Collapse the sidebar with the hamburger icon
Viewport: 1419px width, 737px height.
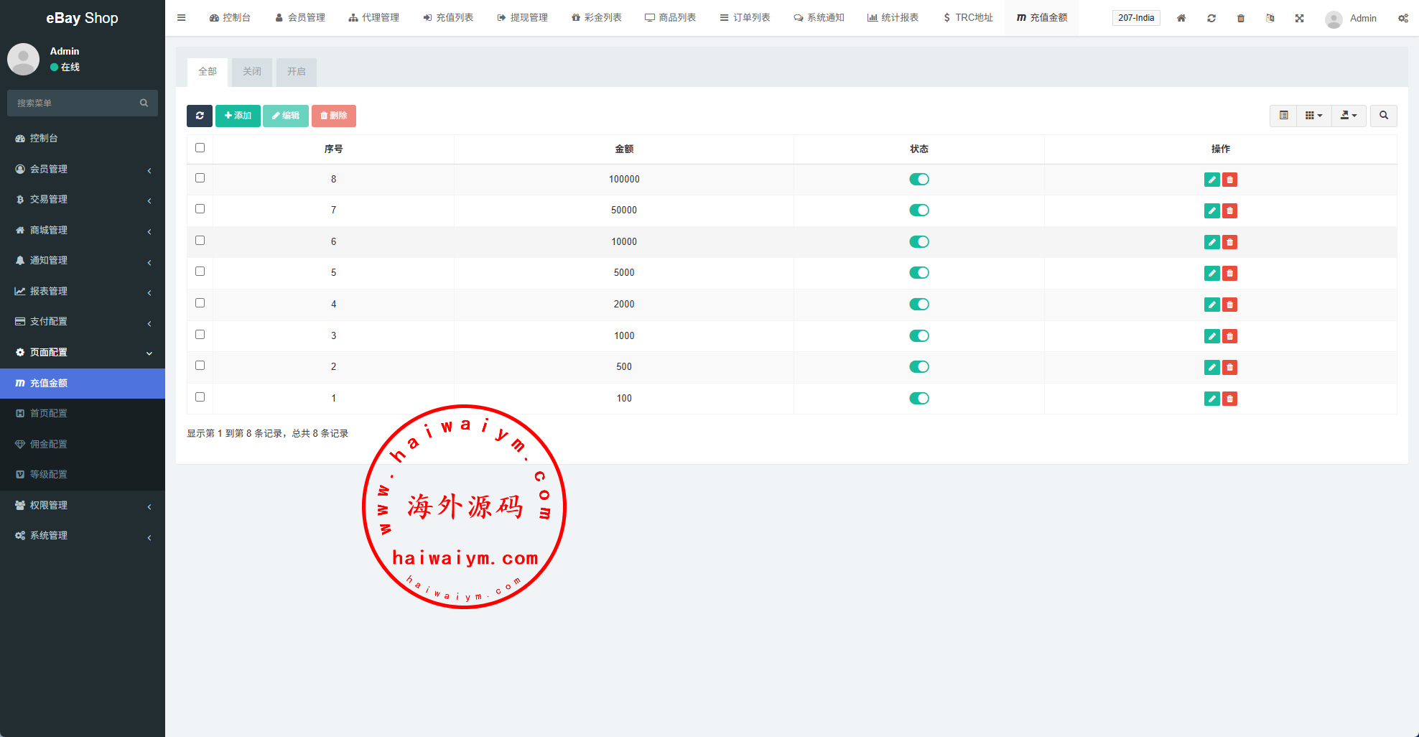pos(181,18)
